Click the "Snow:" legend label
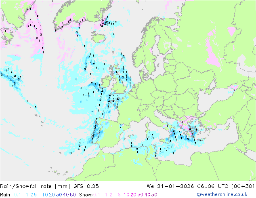This screenshot has width=256, height=198. tap(86, 195)
